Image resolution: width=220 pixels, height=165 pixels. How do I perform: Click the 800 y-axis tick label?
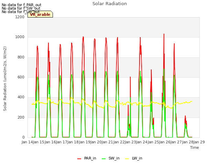[21, 57]
